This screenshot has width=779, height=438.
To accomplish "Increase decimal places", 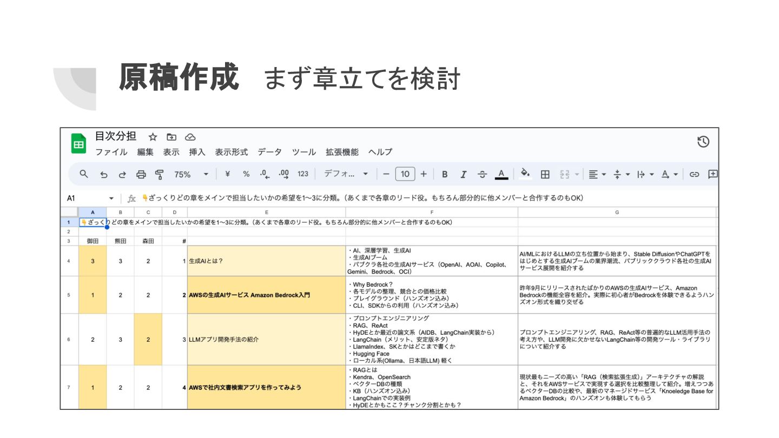I will click(283, 174).
